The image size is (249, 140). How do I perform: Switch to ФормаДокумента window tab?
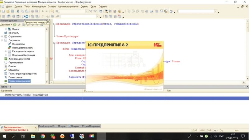click(84, 126)
